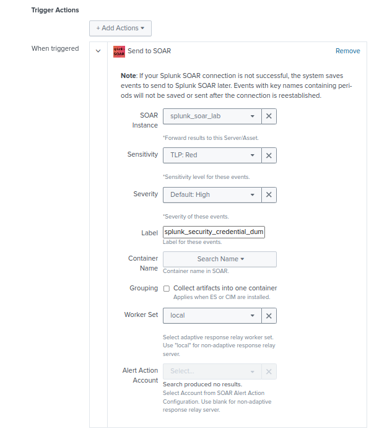Viewport: 374px width, 434px height.
Task: Open the Container Name Search Name menu
Action: tap(219, 259)
